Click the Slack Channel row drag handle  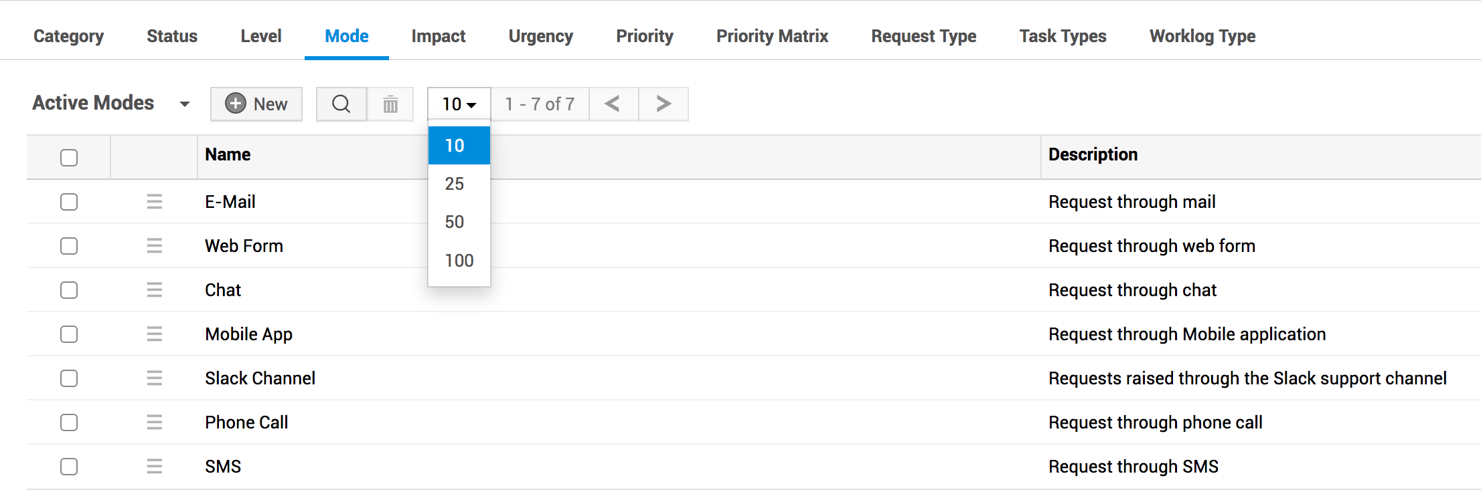coord(155,378)
